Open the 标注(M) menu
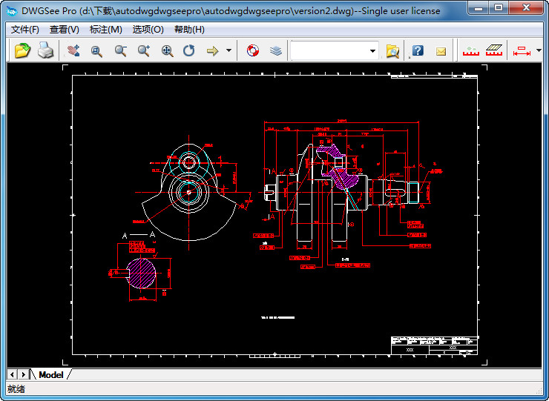549x401 pixels. [x=105, y=30]
